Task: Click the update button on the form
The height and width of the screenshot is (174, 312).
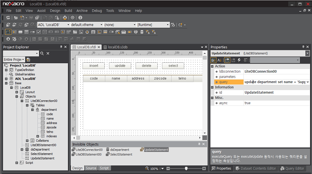Action: coord(120,66)
